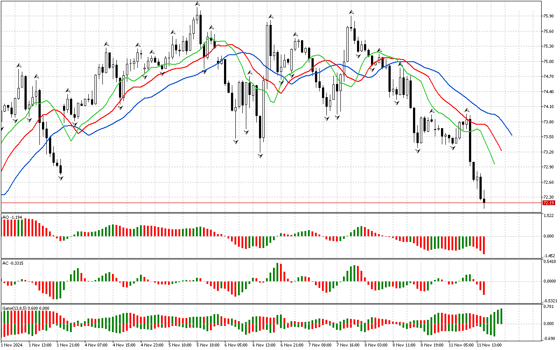Viewport: 560px width, 350px height.
Task: Pick the 74.40 price axis value
Action: point(549,92)
